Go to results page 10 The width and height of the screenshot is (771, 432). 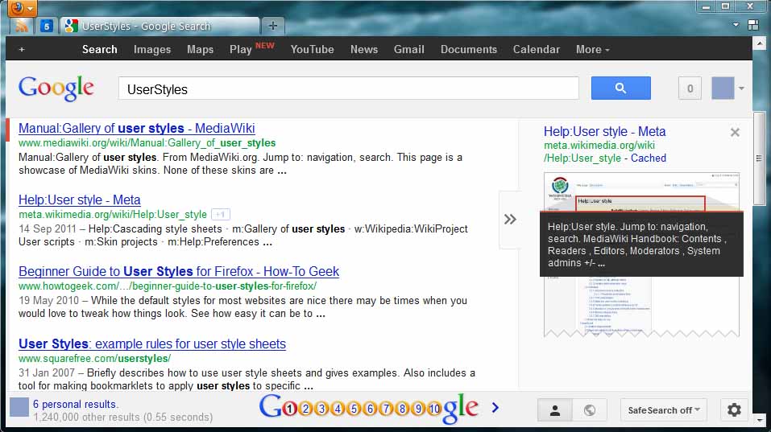[435, 409]
